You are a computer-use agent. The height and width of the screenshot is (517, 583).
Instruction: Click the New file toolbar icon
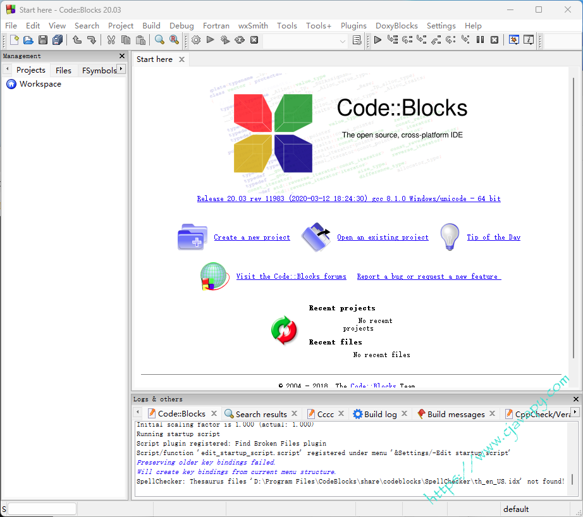(14, 40)
